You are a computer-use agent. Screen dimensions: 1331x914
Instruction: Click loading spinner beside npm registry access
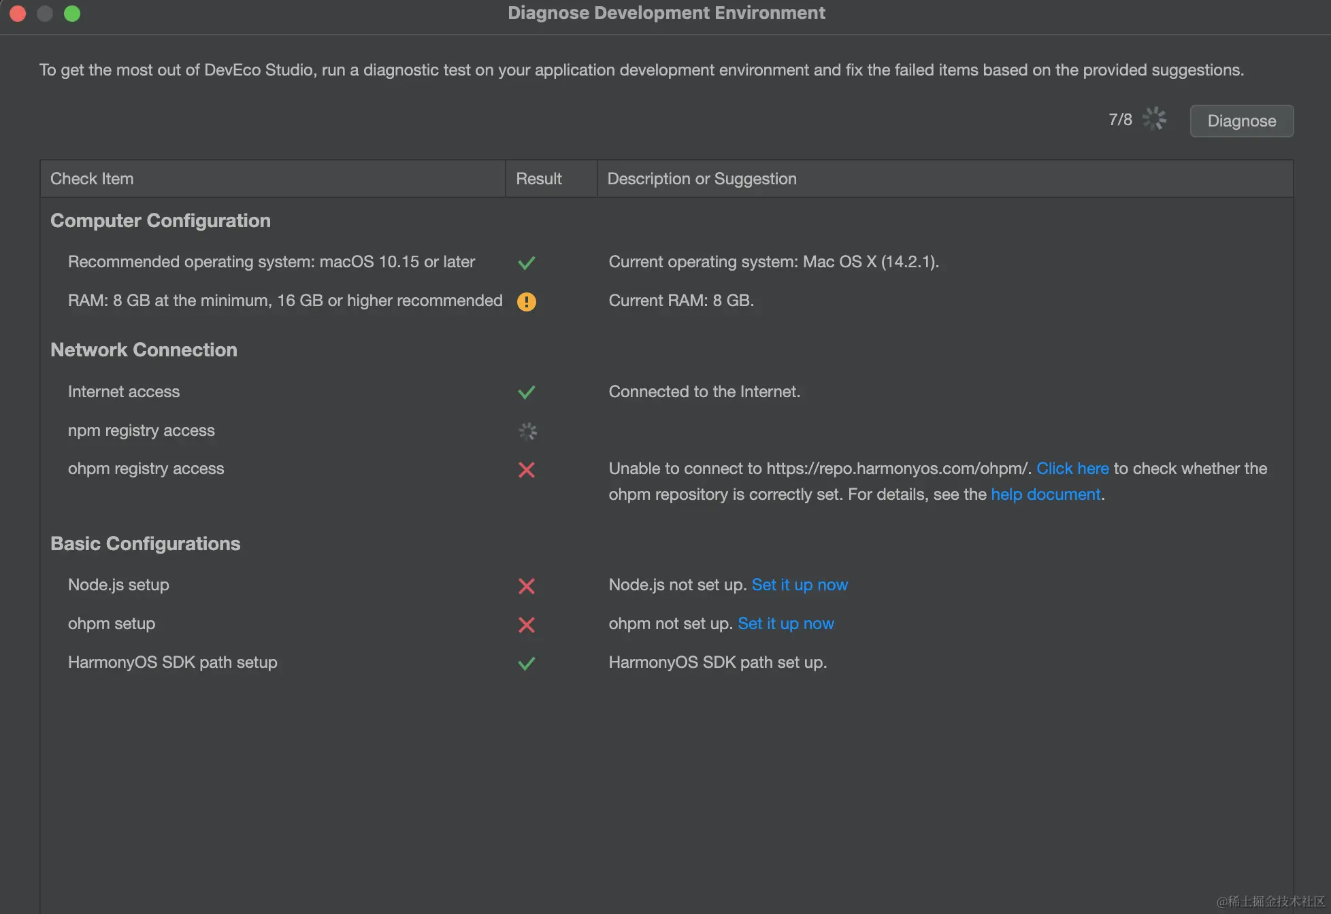[x=527, y=431]
